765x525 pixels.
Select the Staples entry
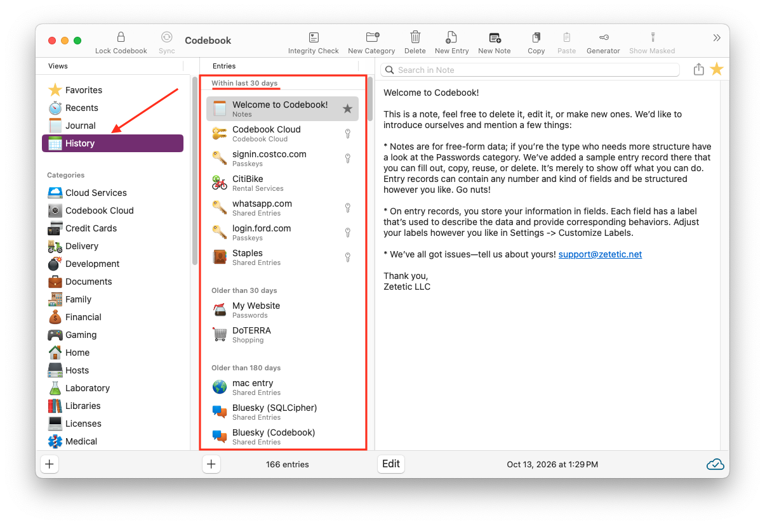coord(283,257)
